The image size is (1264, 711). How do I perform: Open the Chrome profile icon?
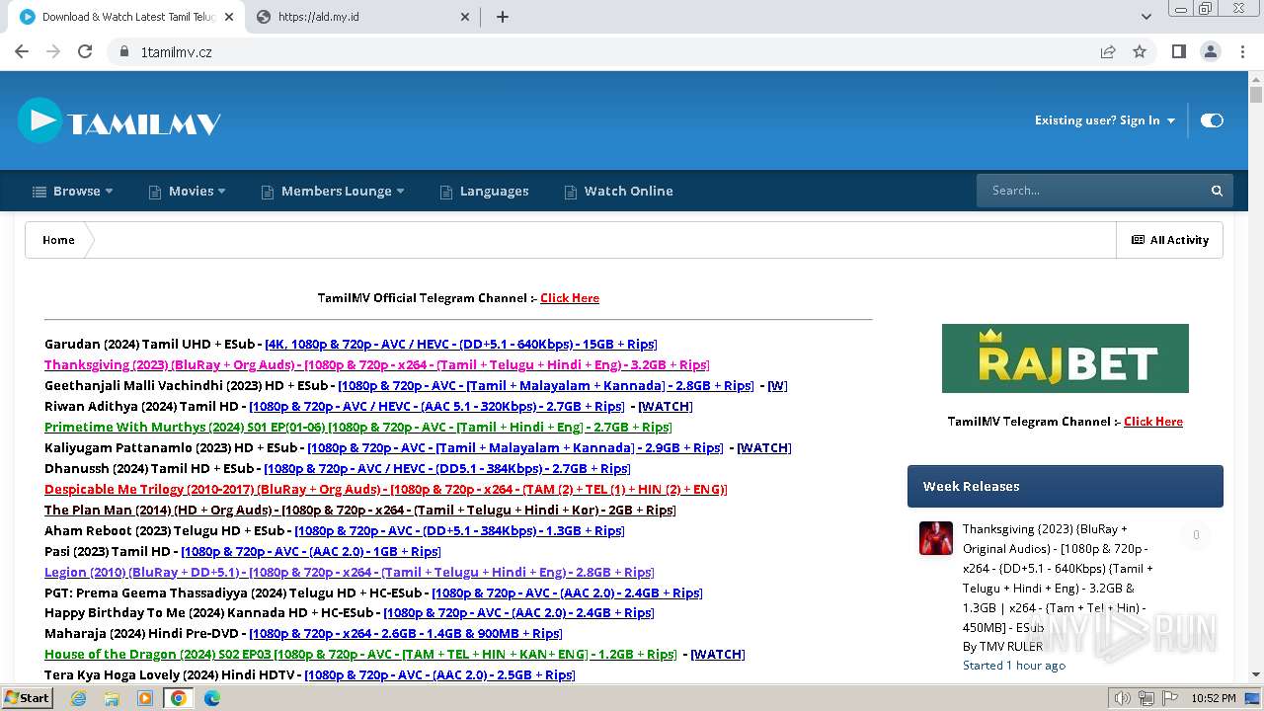click(1211, 51)
